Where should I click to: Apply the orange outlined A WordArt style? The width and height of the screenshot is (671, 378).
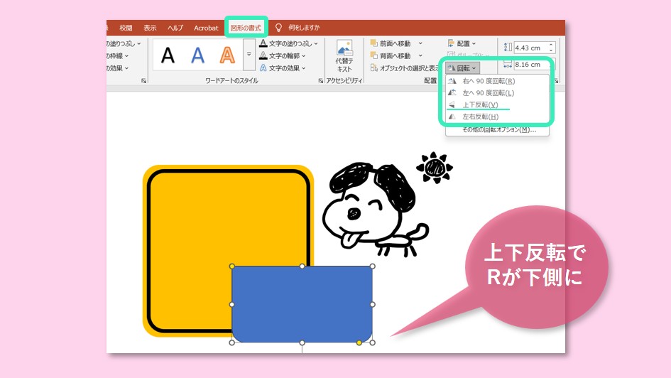[227, 55]
